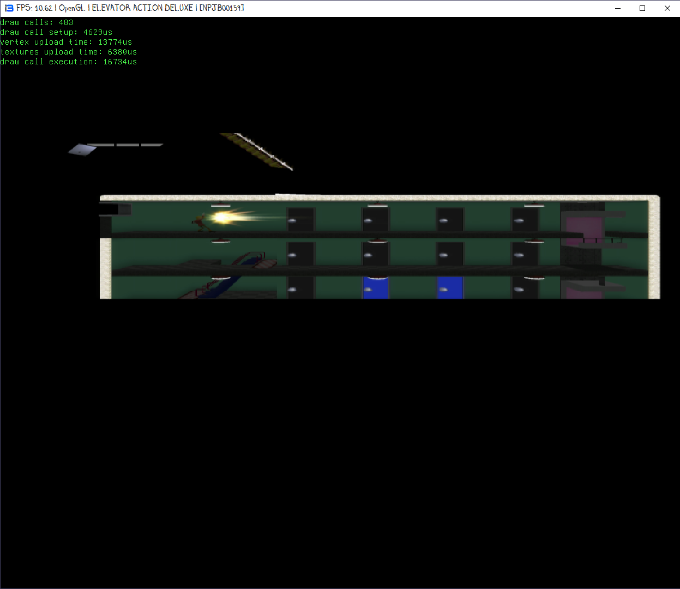680x589 pixels.
Task: Click the player character on top floor
Action: pyautogui.click(x=201, y=222)
